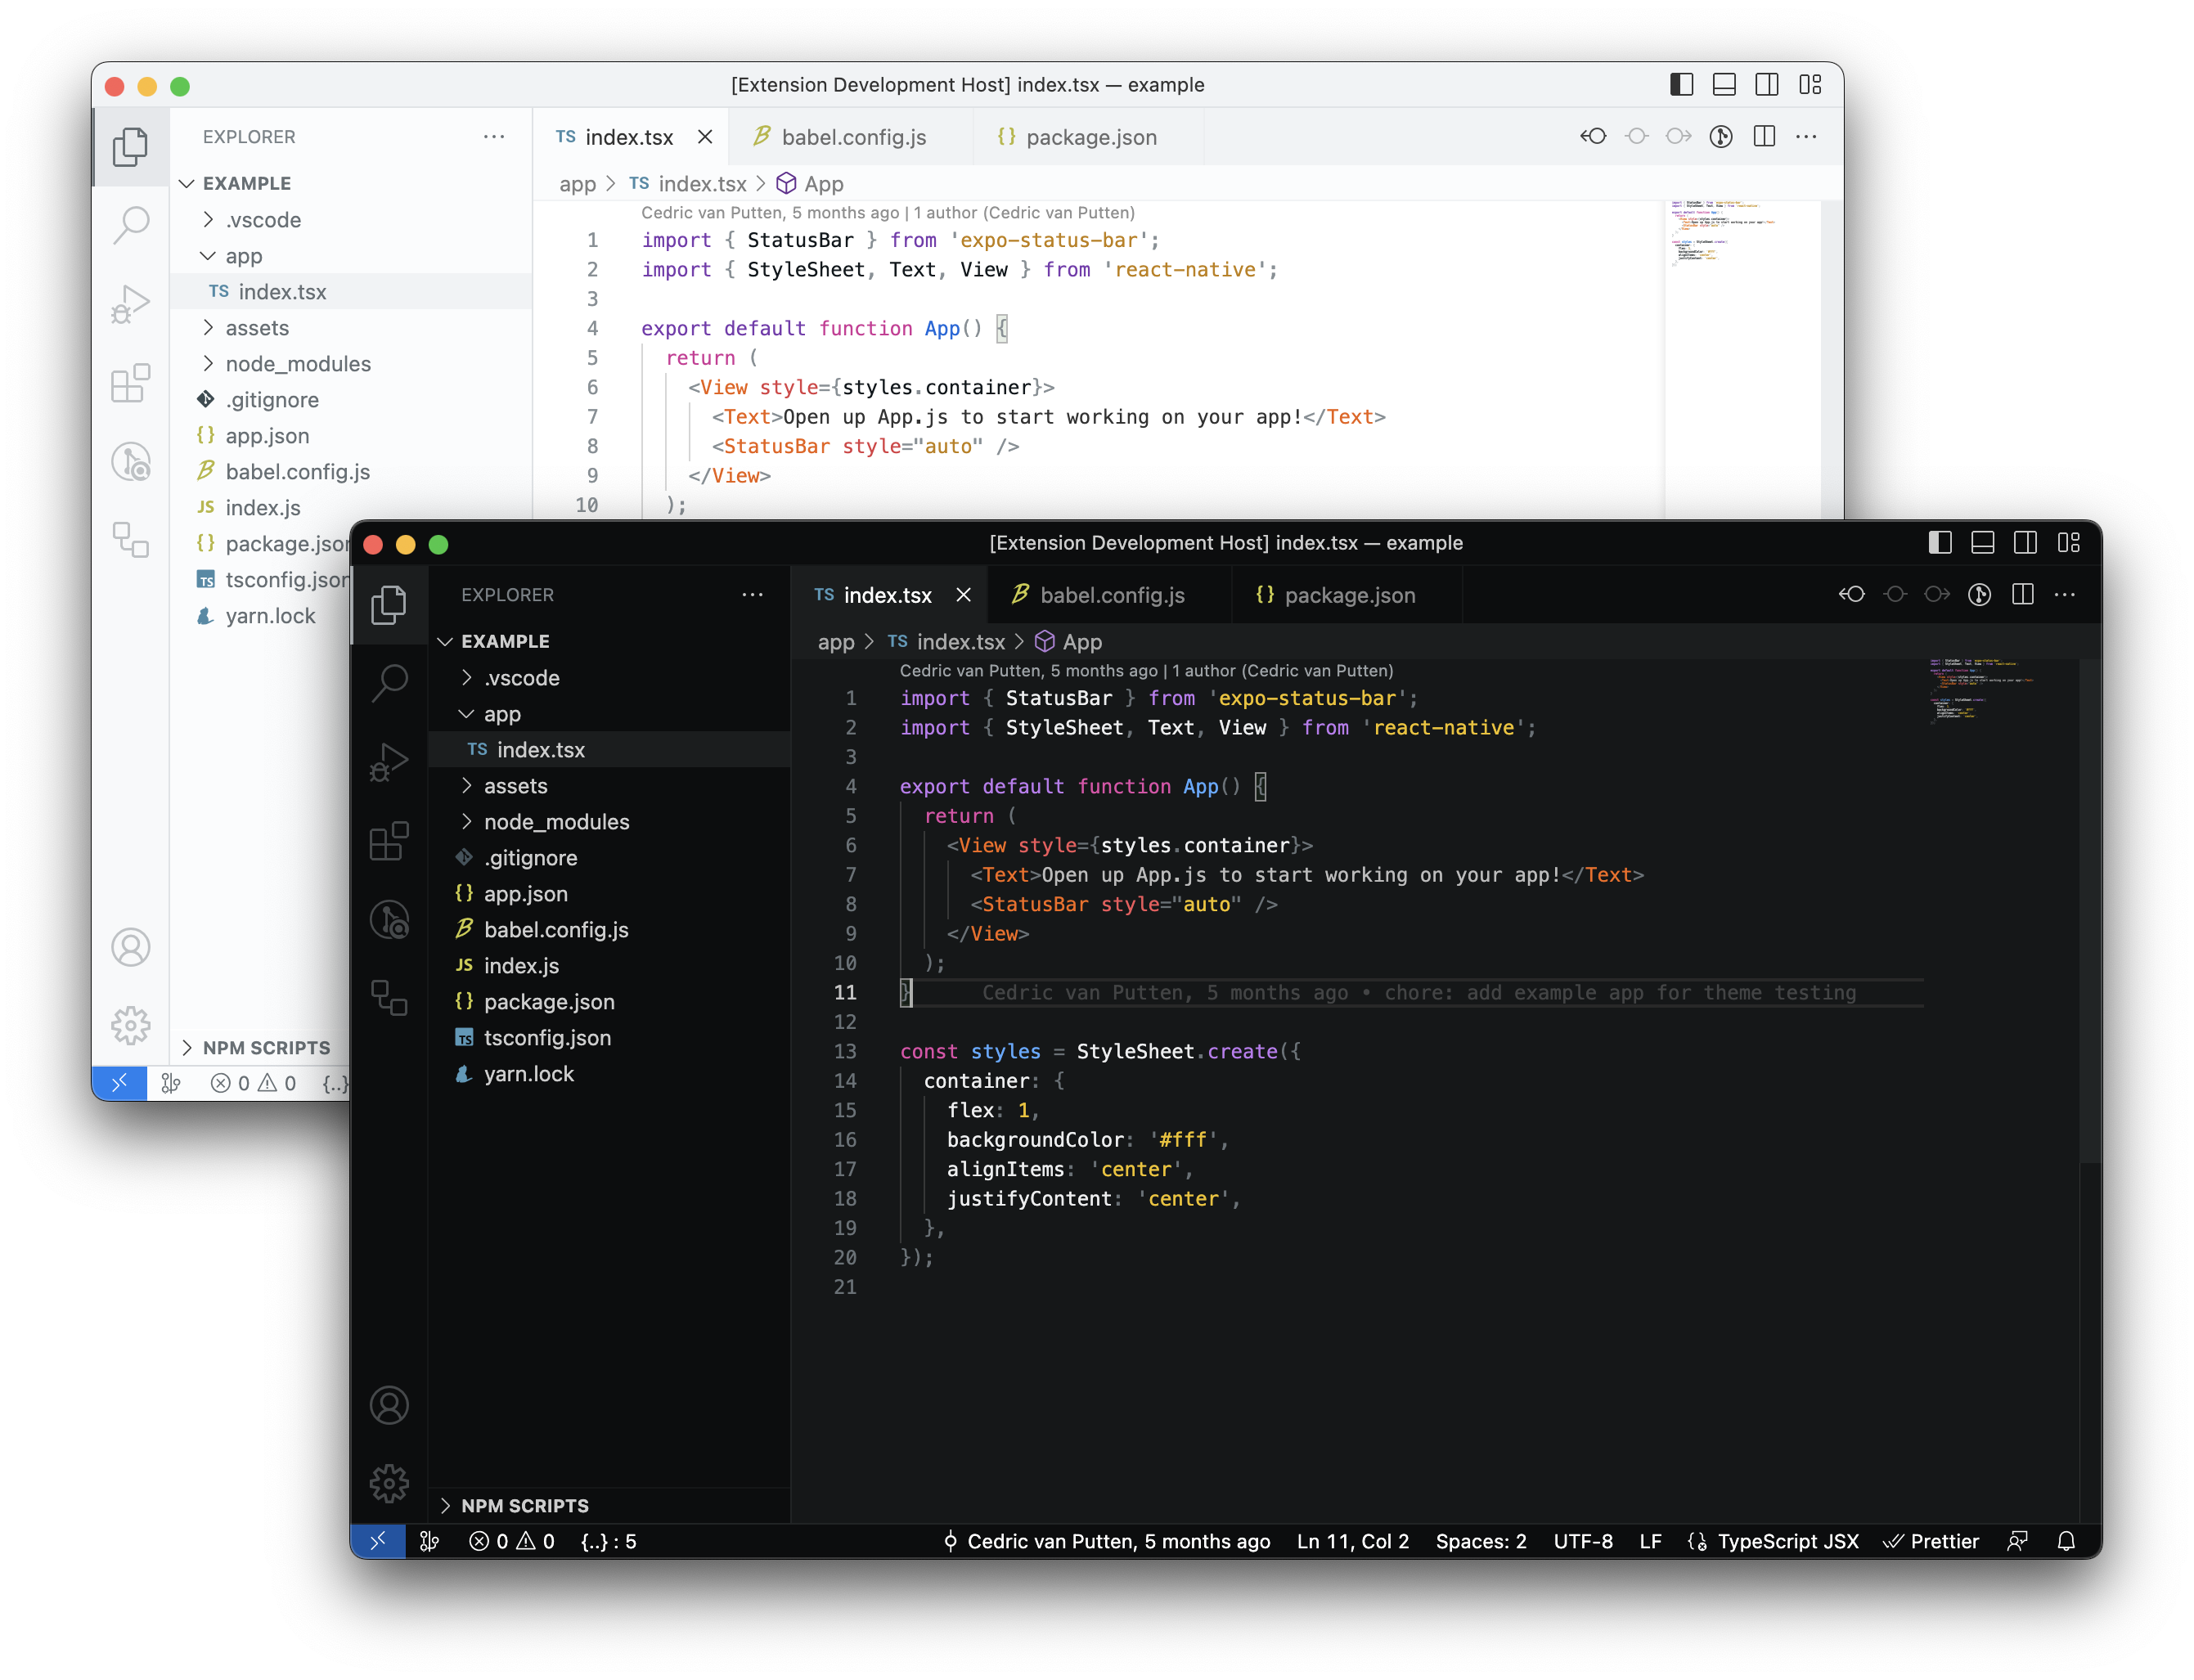Open Extensions view in dark window
The image size is (2194, 1680).
[389, 841]
